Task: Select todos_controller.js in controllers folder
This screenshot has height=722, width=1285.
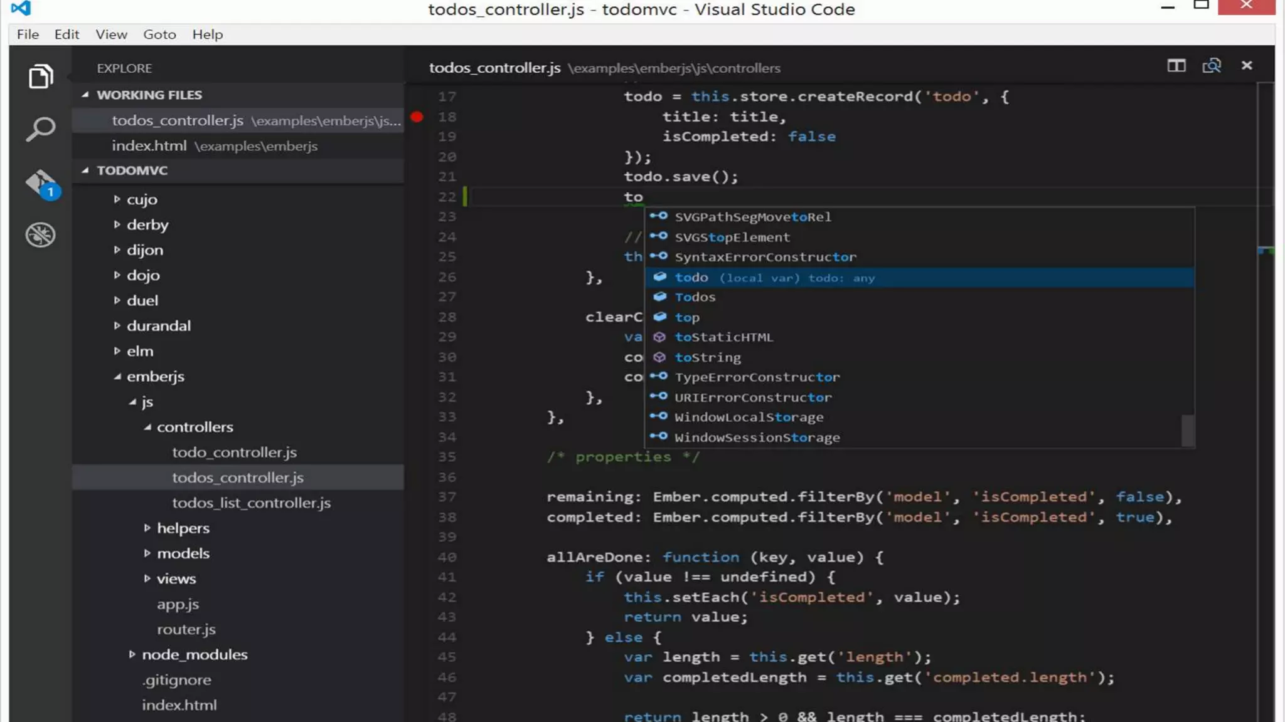Action: coord(238,478)
